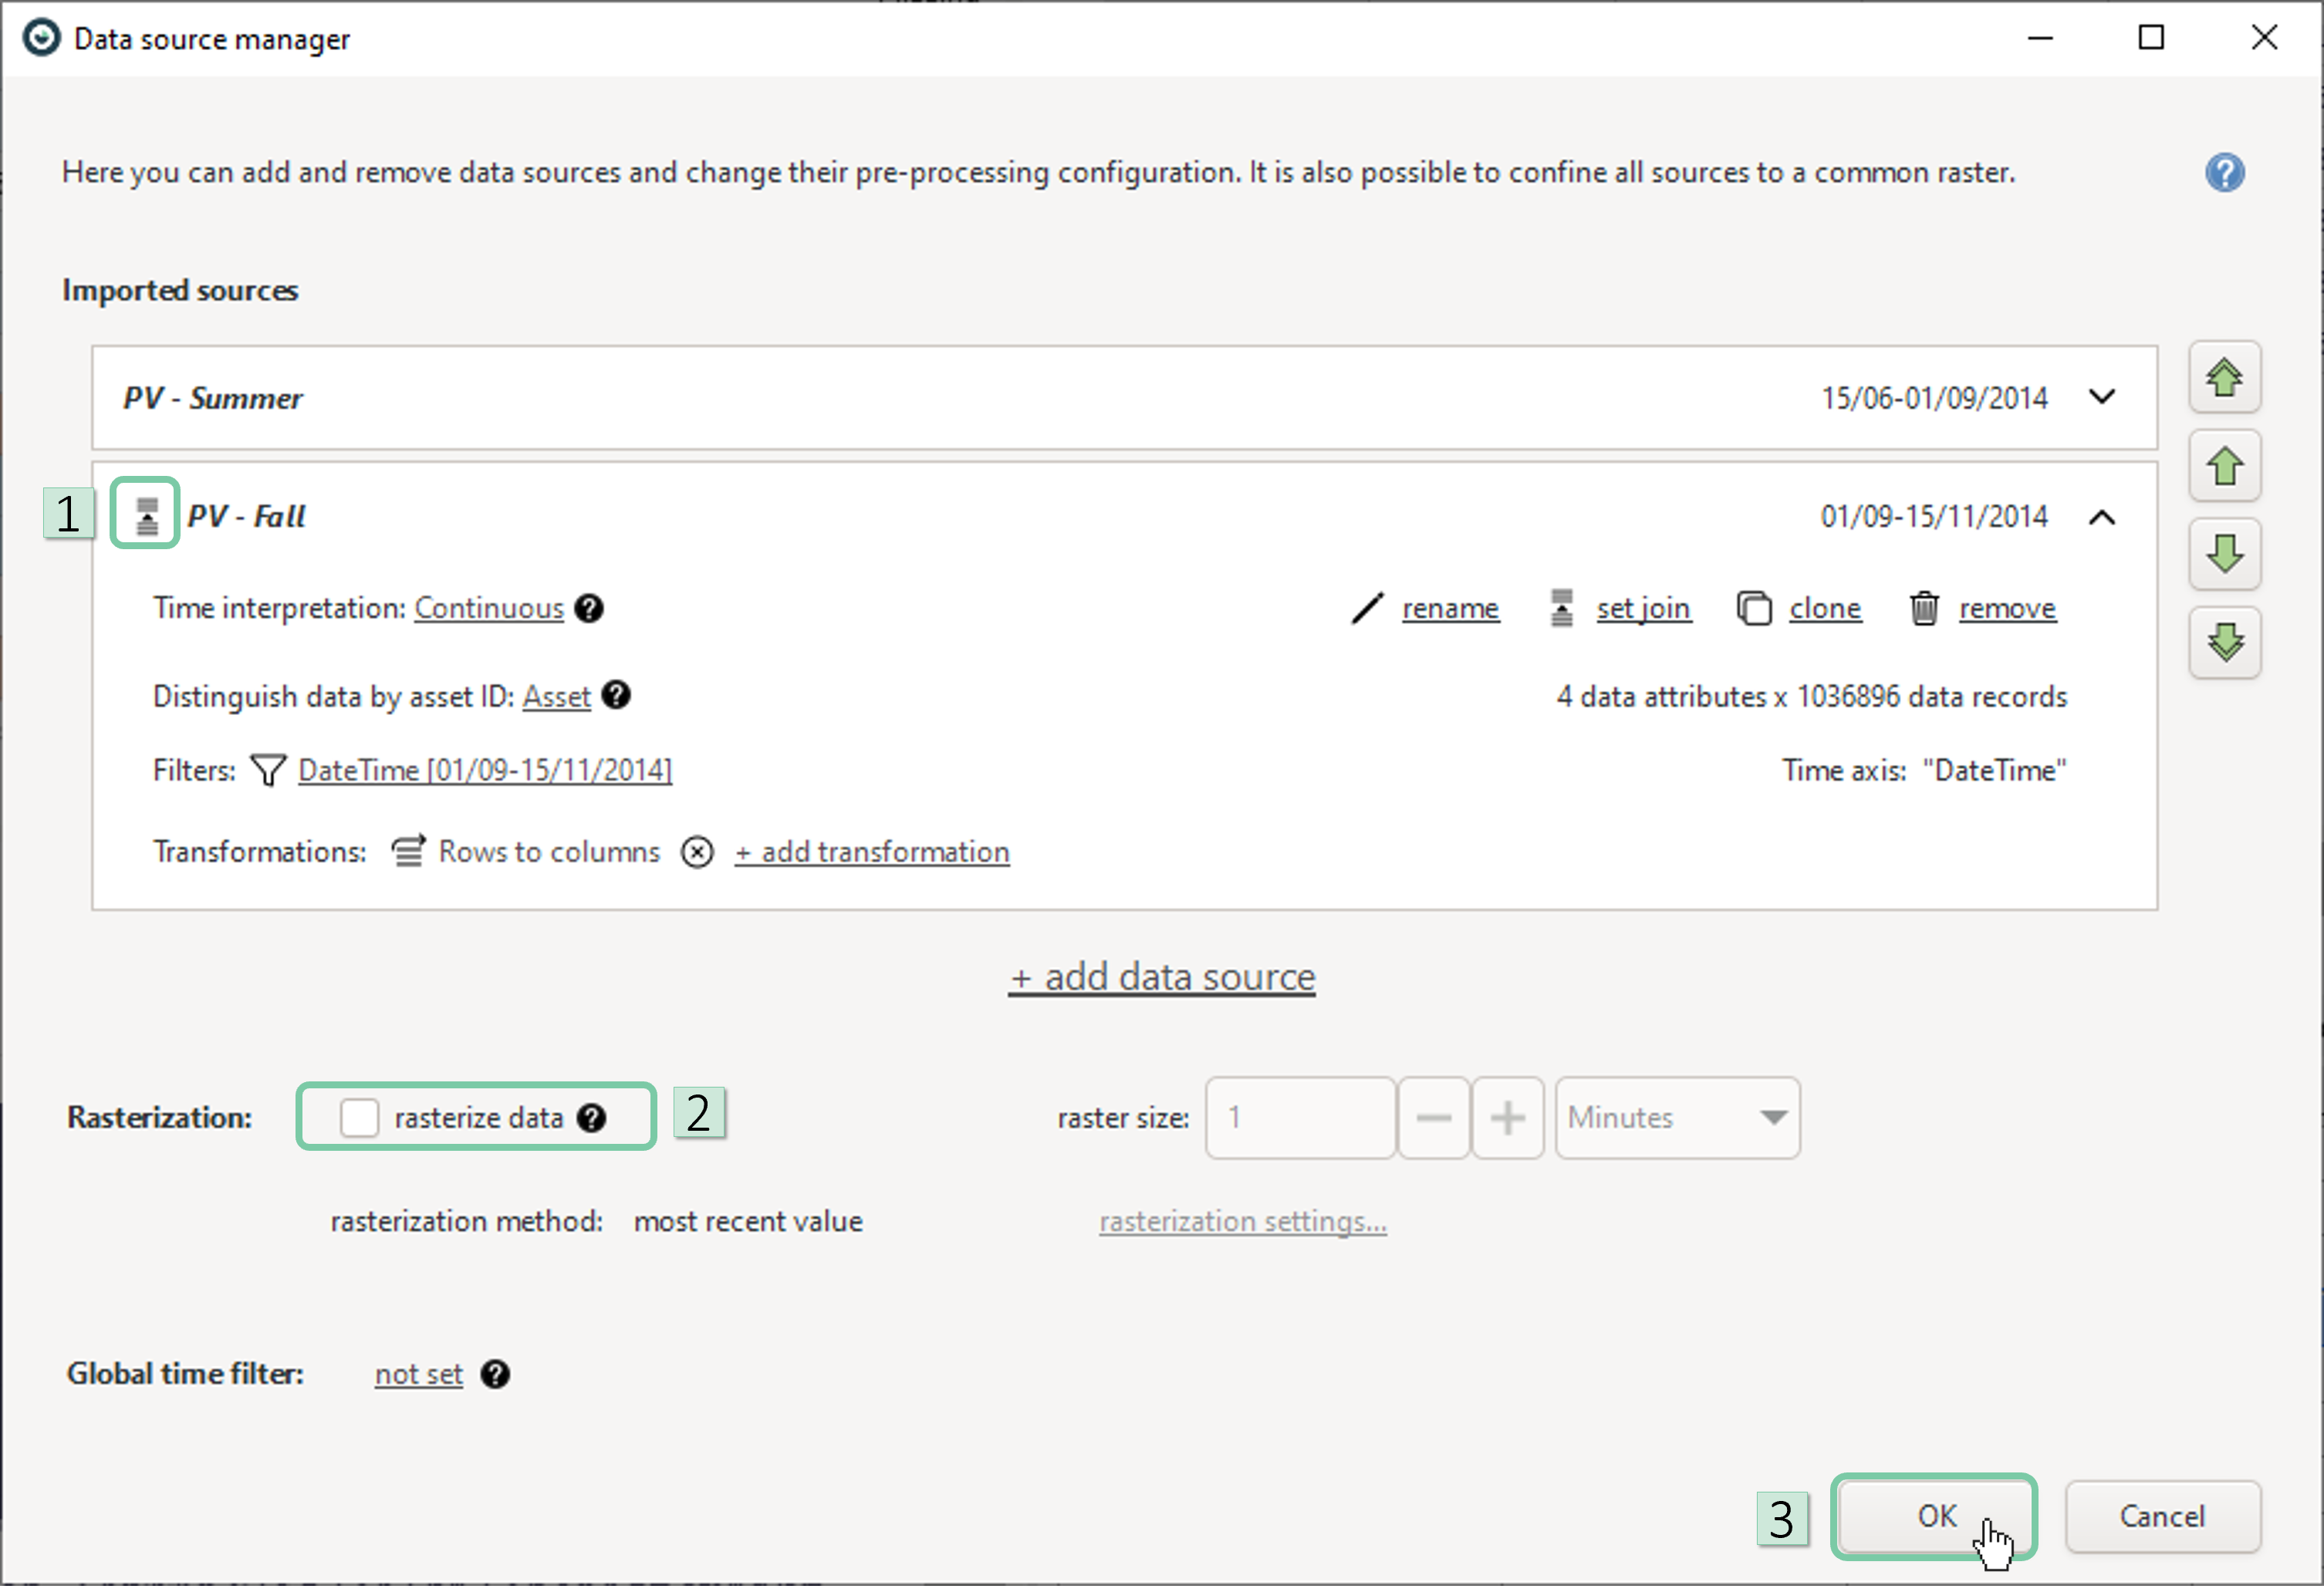Close the Data source manager window
Image resolution: width=2324 pixels, height=1592 pixels.
click(2264, 38)
